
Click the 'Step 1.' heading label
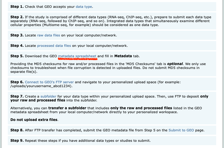(x=17, y=7)
